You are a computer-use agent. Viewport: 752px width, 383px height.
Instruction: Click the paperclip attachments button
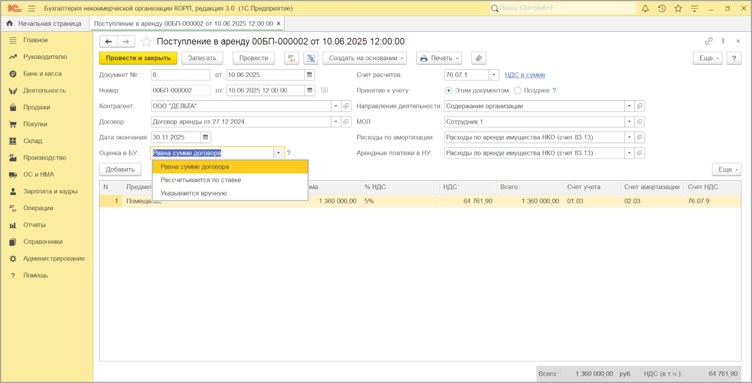pyautogui.click(x=479, y=58)
